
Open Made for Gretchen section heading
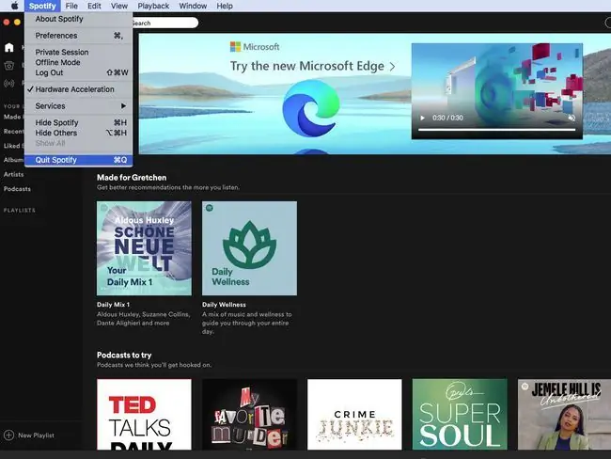point(132,178)
